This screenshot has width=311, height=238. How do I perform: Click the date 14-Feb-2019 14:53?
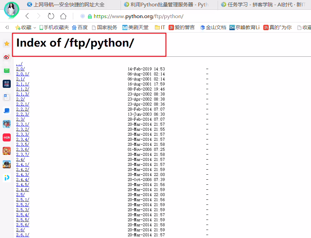coord(146,69)
